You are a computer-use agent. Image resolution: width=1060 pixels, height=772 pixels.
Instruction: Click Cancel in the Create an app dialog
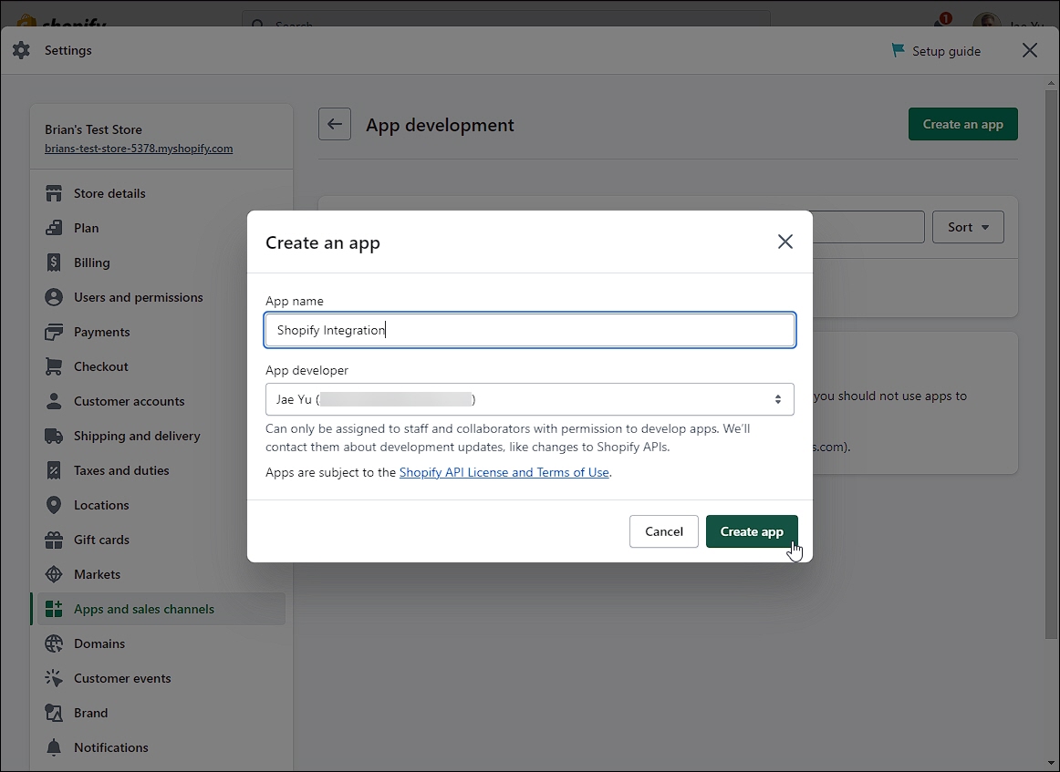[x=664, y=531]
